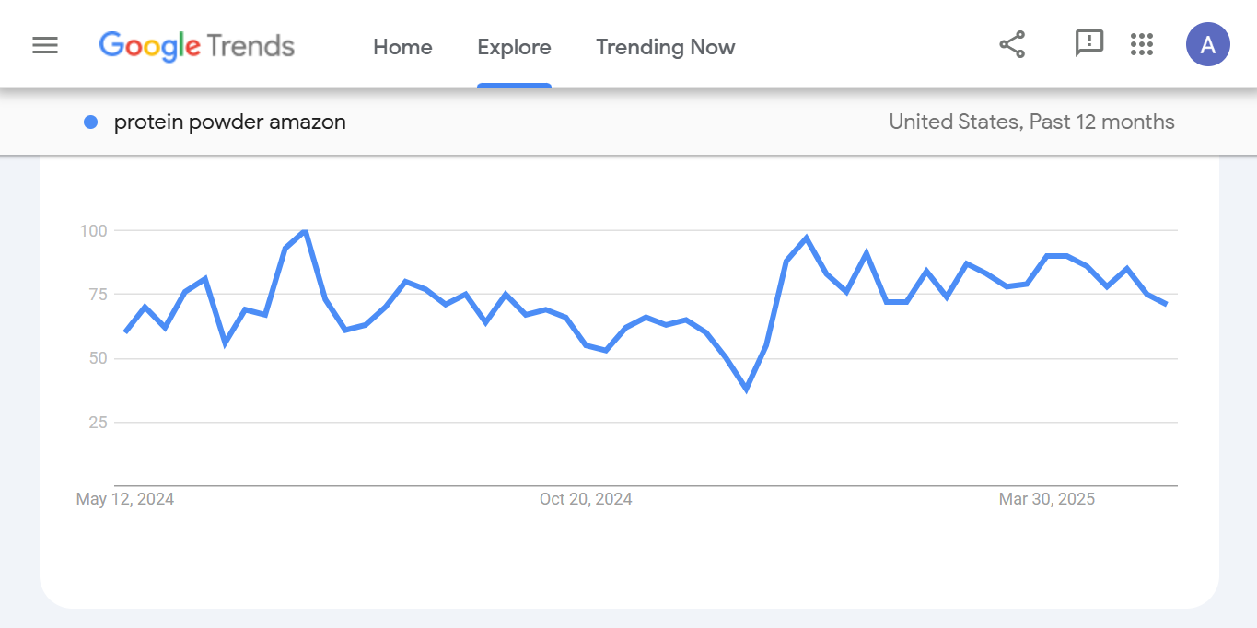Viewport: 1257px width, 628px height.
Task: Open the Trending Now tab
Action: pyautogui.click(x=665, y=47)
